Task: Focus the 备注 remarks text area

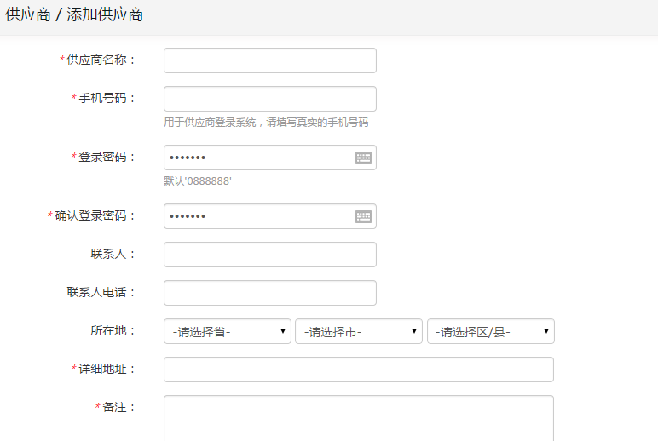Action: point(358,417)
